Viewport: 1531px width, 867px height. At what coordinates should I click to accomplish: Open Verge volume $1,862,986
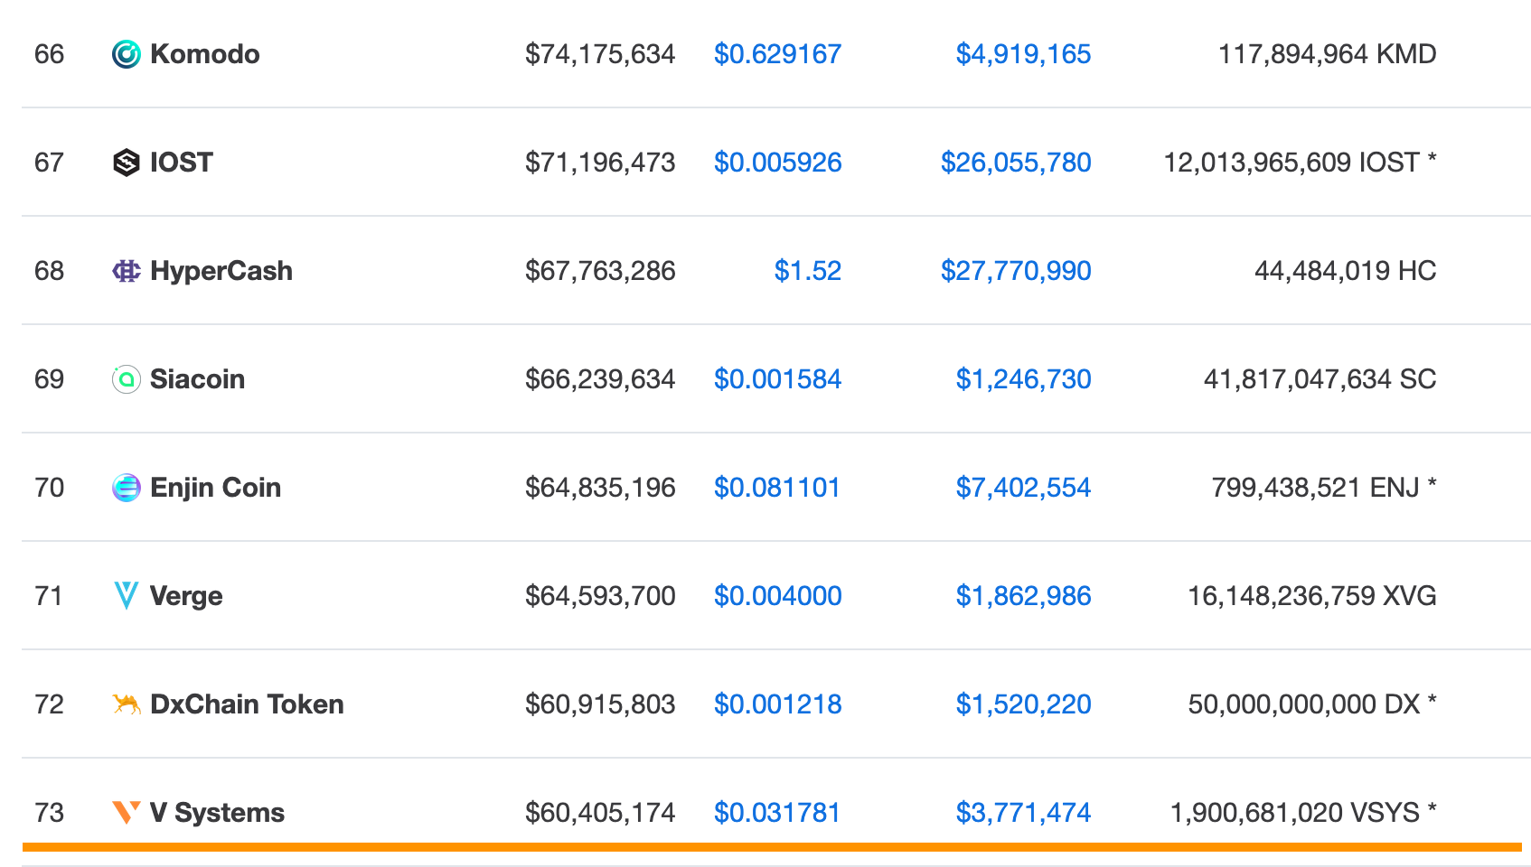[1024, 596]
